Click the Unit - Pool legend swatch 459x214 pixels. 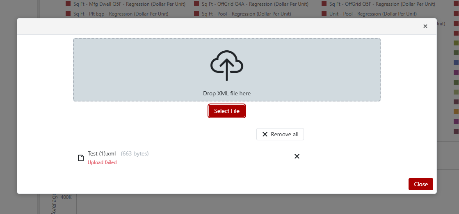pyautogui.click(x=324, y=14)
